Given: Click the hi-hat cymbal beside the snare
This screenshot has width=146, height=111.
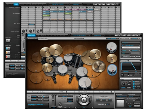Looking at the screenshot, I should coord(47,68).
